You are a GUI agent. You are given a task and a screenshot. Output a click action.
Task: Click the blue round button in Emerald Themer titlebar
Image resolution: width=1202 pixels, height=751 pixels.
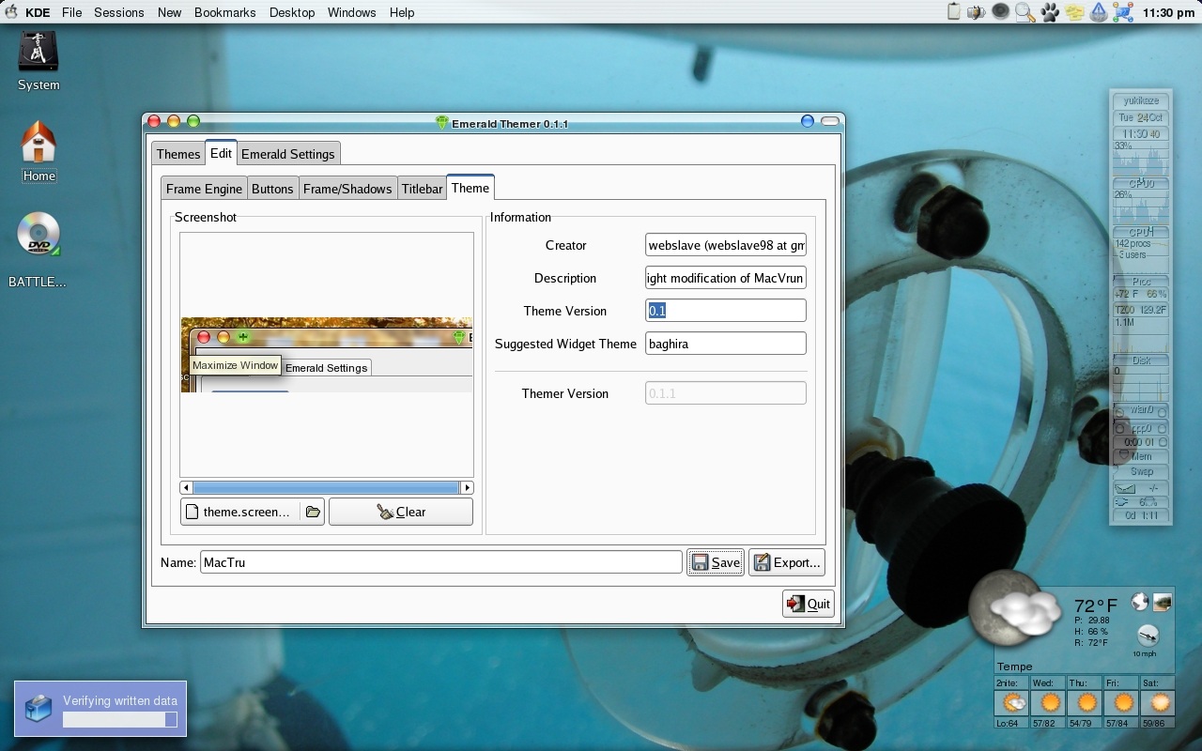808,121
